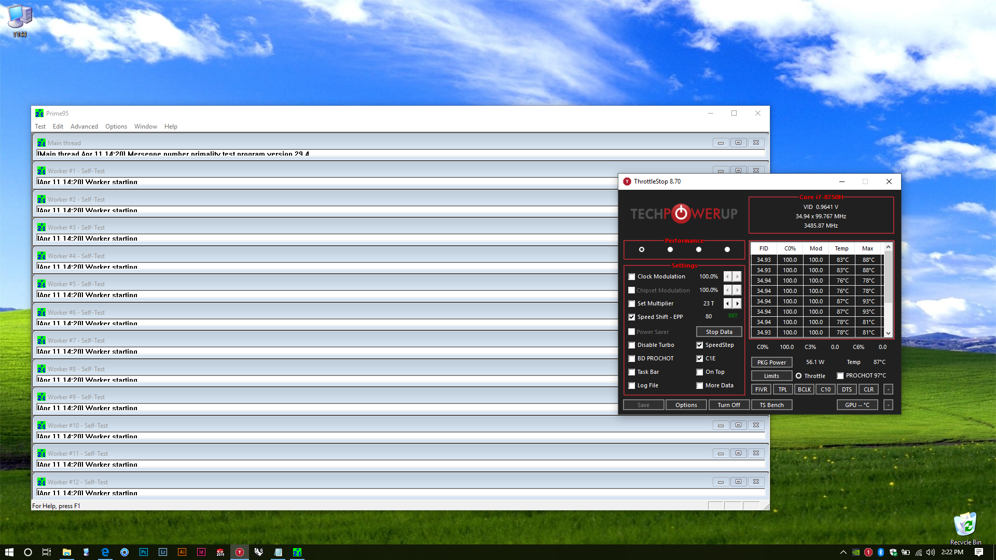Open Microsoft Edge from taskbar

tap(105, 552)
